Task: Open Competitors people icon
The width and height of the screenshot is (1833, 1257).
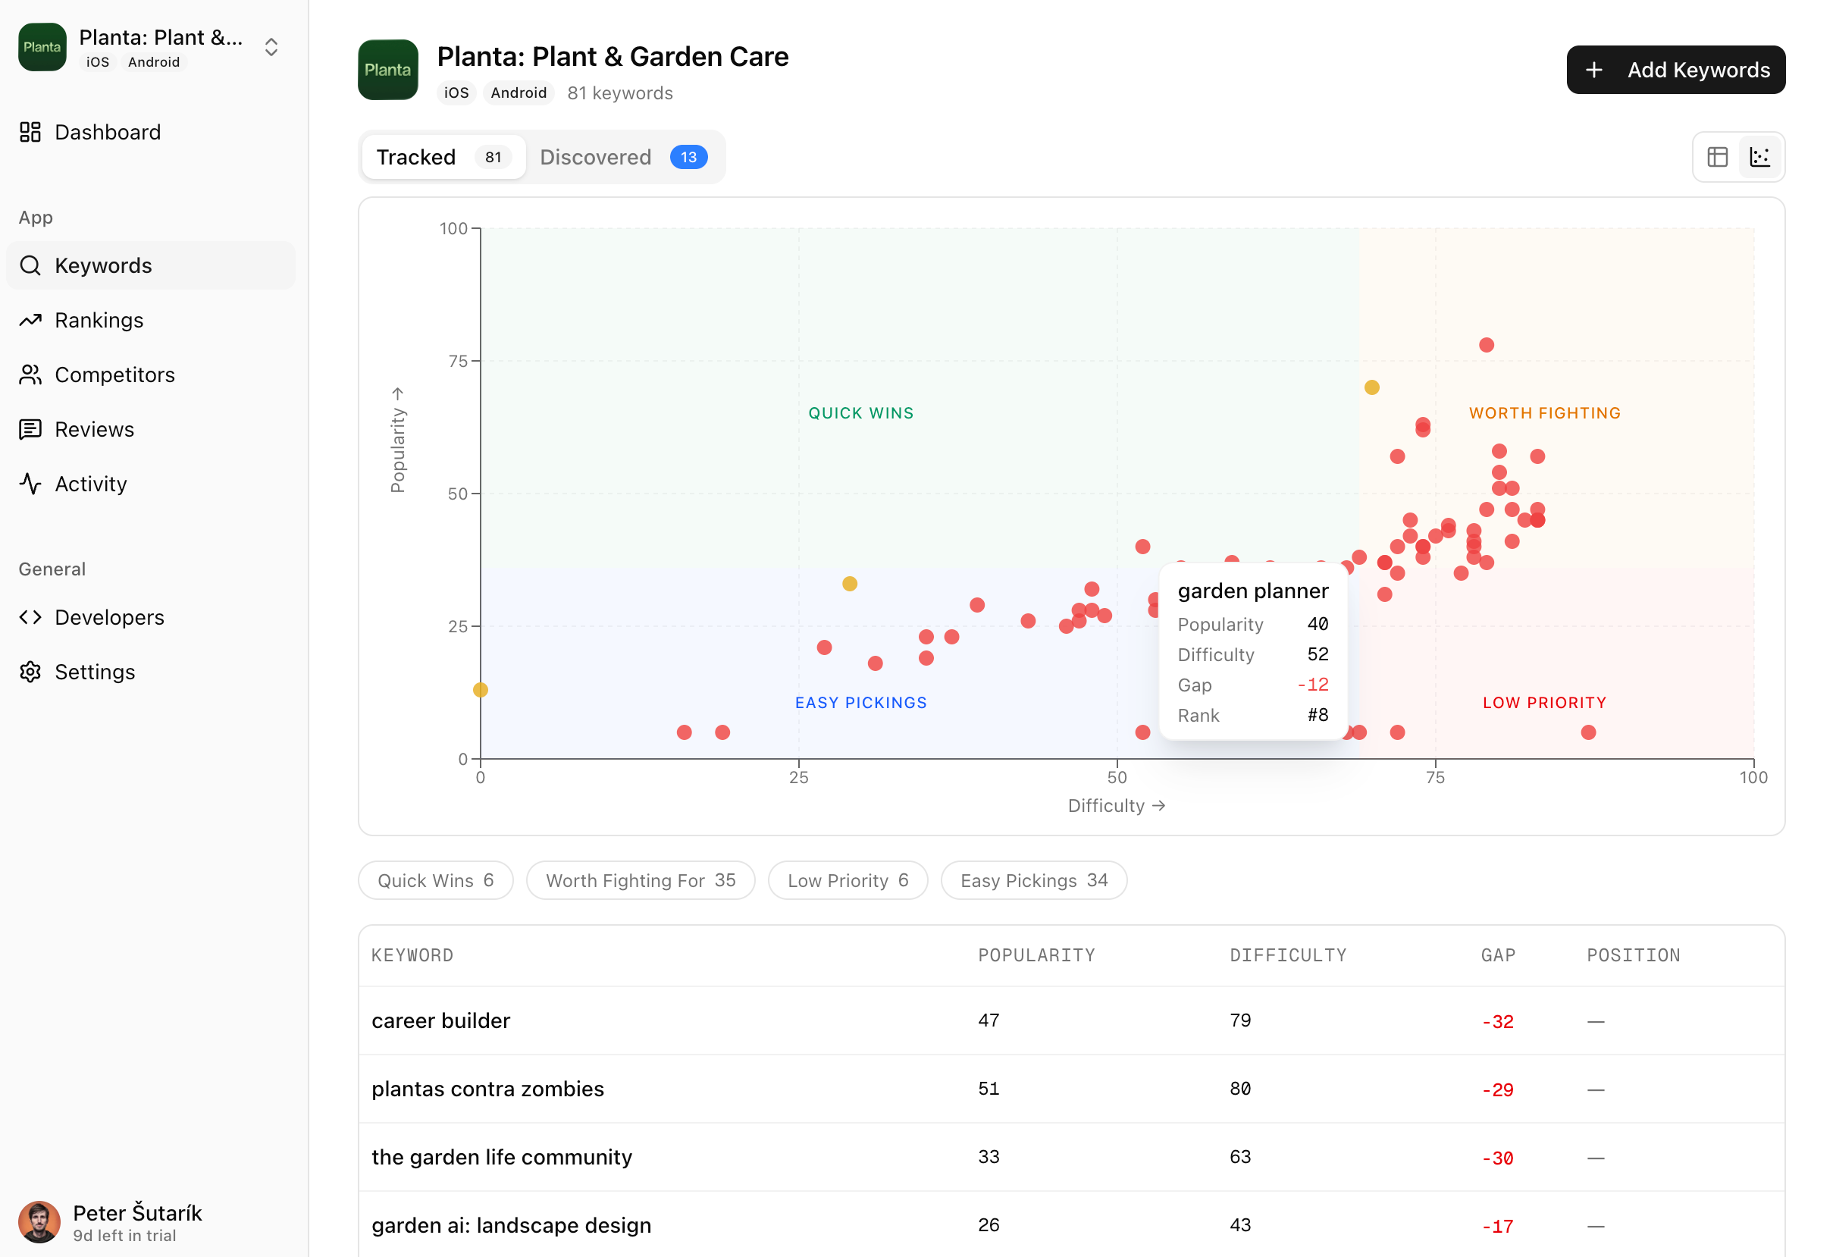Action: (x=30, y=375)
